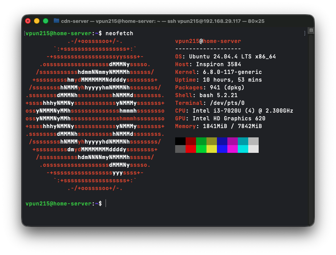This screenshot has height=255, width=336.
Task: Click the dark gray bottom-row color block
Action: 180,149
